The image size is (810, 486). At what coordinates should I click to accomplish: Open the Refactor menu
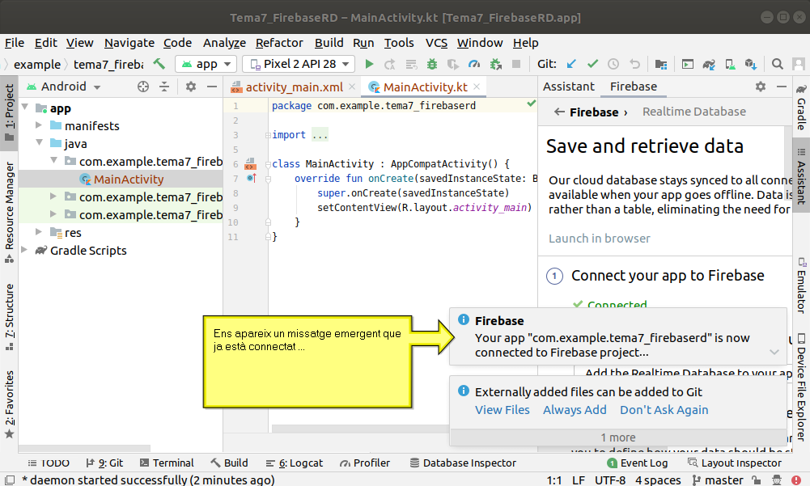click(279, 43)
